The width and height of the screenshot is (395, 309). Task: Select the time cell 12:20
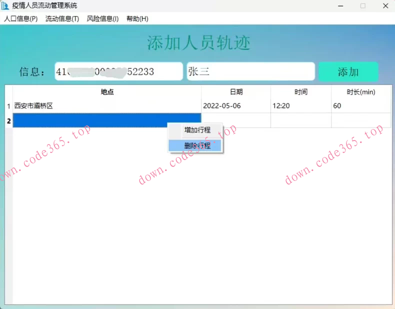tap(301, 106)
